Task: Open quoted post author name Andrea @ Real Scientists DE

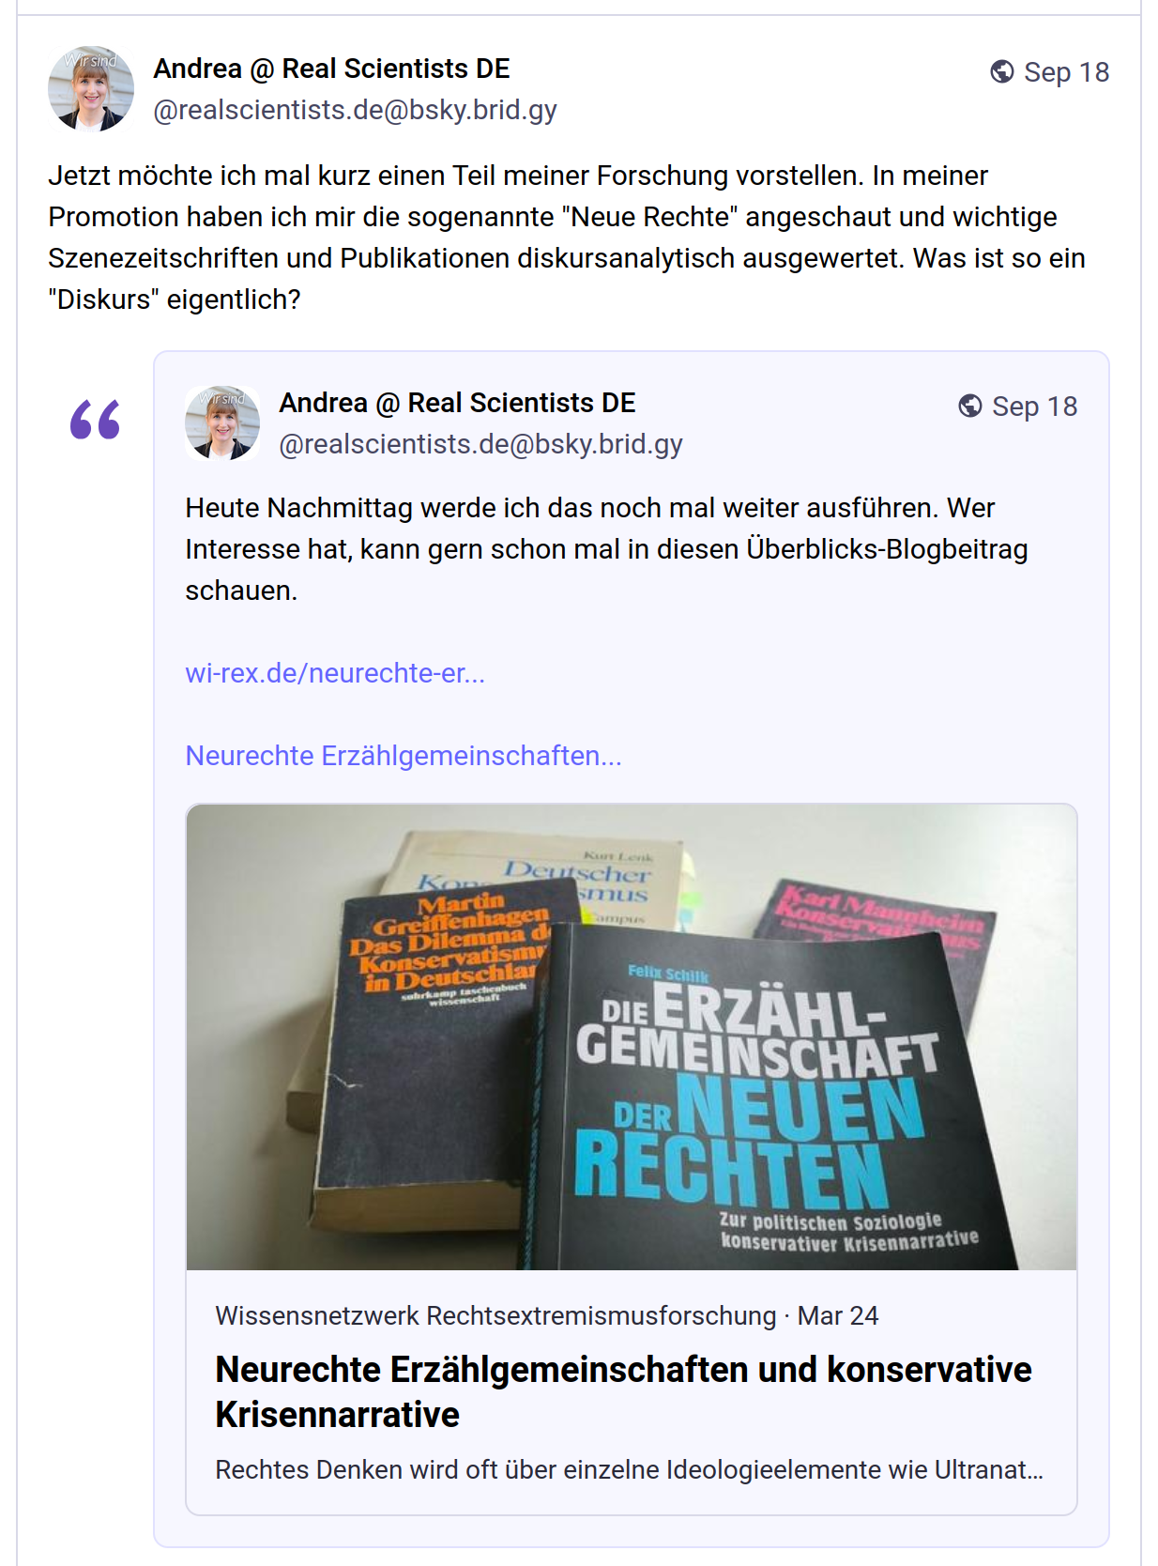Action: pyautogui.click(x=457, y=403)
